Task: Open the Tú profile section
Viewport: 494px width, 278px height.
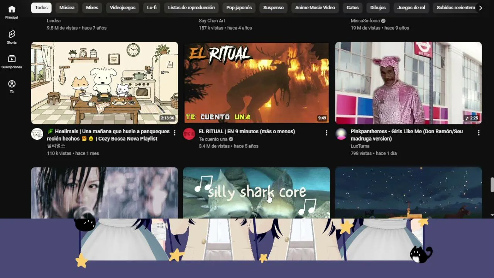Action: [x=12, y=86]
